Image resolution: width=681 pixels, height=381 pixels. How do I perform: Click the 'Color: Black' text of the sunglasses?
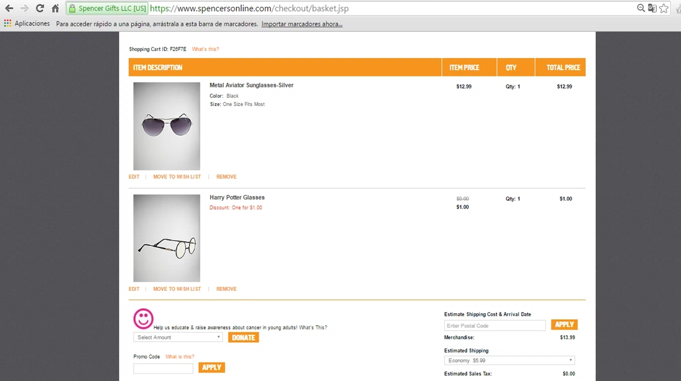click(x=224, y=96)
